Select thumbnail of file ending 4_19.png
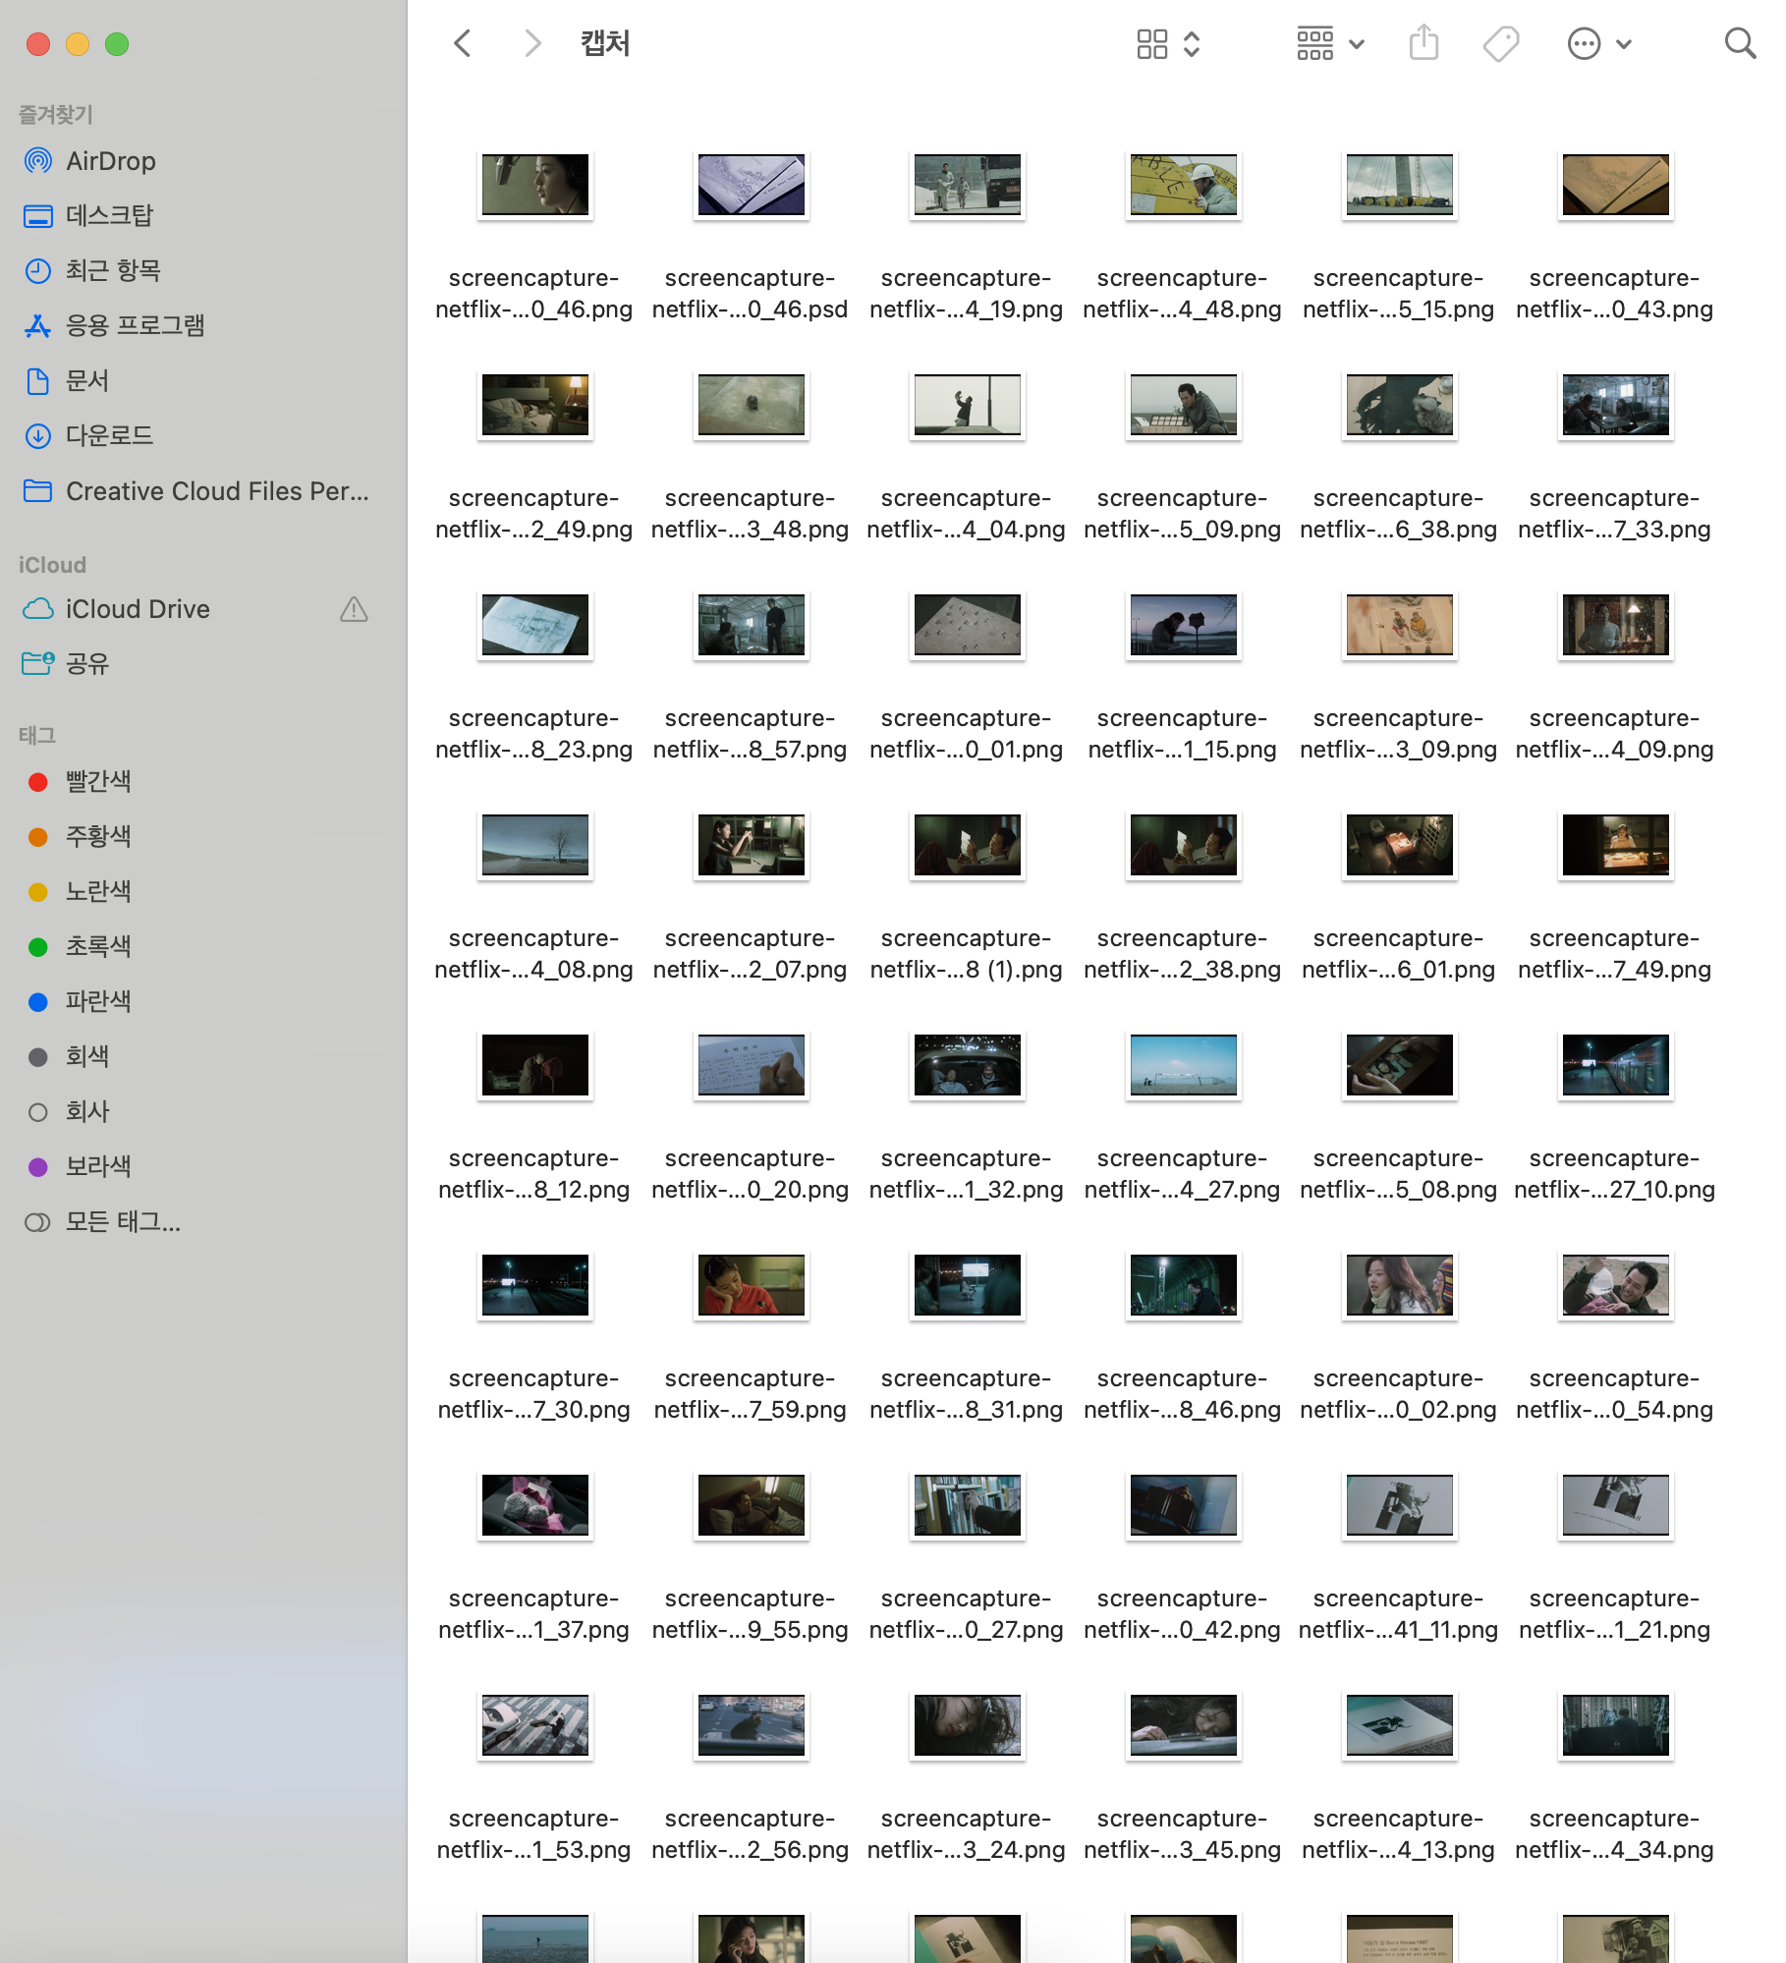This screenshot has height=1963, width=1786. tap(968, 185)
